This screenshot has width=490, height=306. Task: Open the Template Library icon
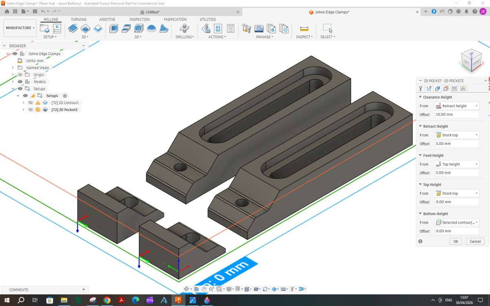(x=284, y=29)
